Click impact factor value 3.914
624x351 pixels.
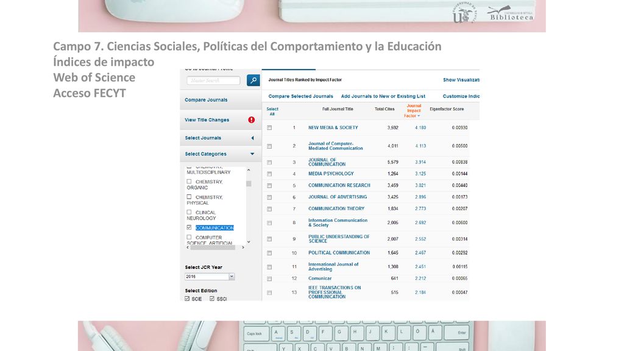pos(420,162)
